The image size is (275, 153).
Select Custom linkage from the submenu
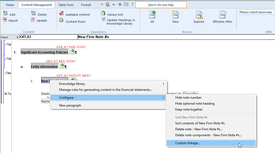click(x=188, y=143)
